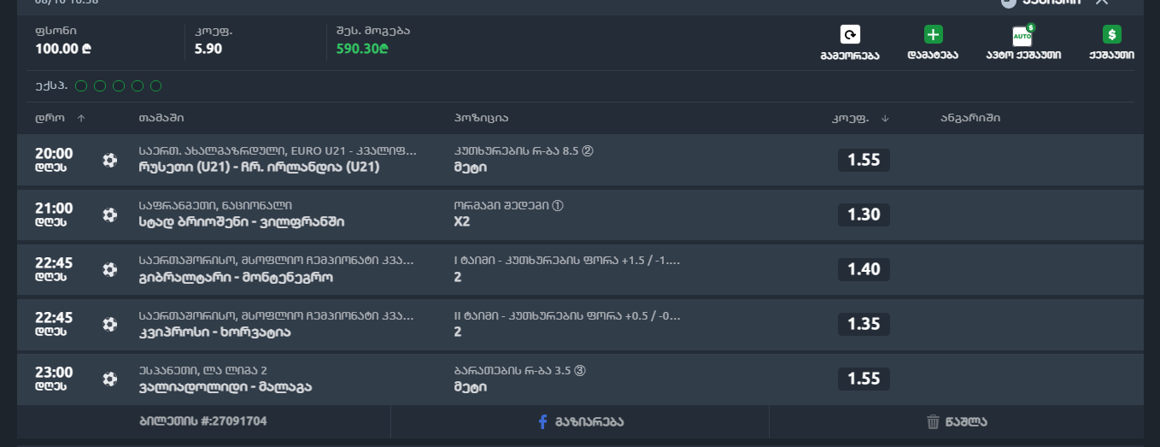Select the first express circle indicator
1160x447 pixels.
pos(81,85)
